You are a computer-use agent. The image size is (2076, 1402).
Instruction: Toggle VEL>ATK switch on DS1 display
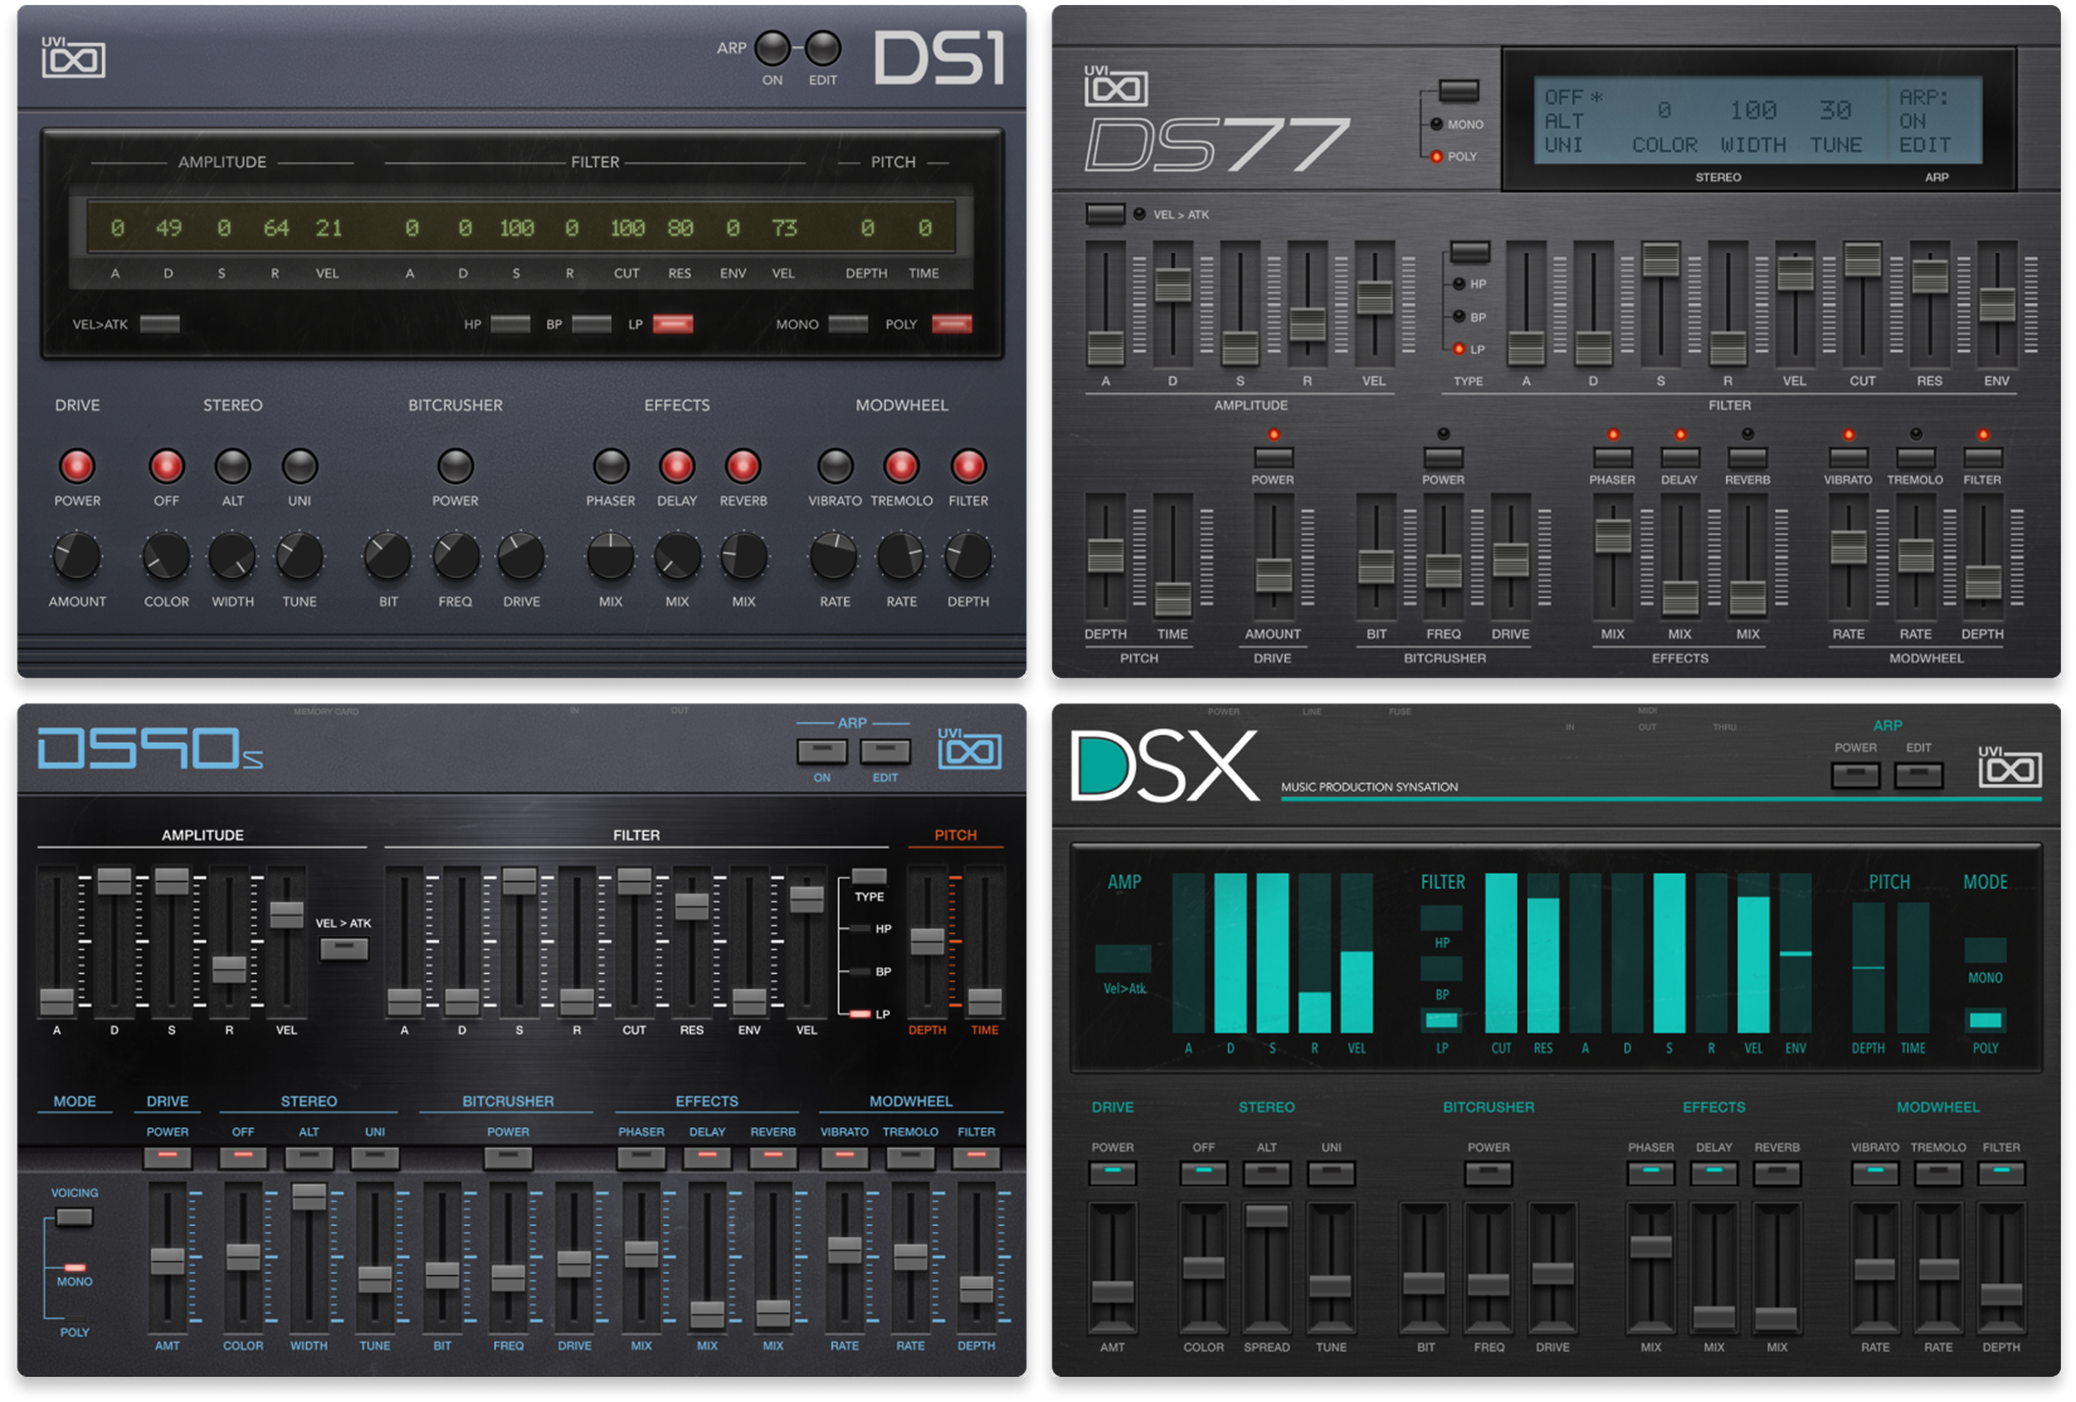(160, 324)
